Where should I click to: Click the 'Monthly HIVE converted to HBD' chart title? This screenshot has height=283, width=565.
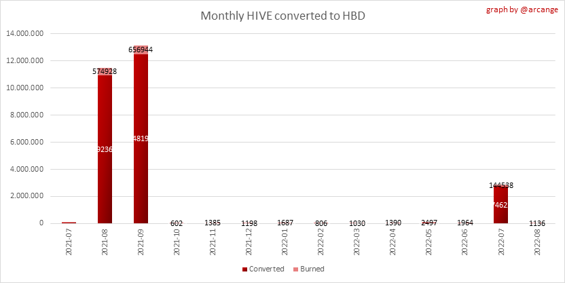(x=282, y=16)
